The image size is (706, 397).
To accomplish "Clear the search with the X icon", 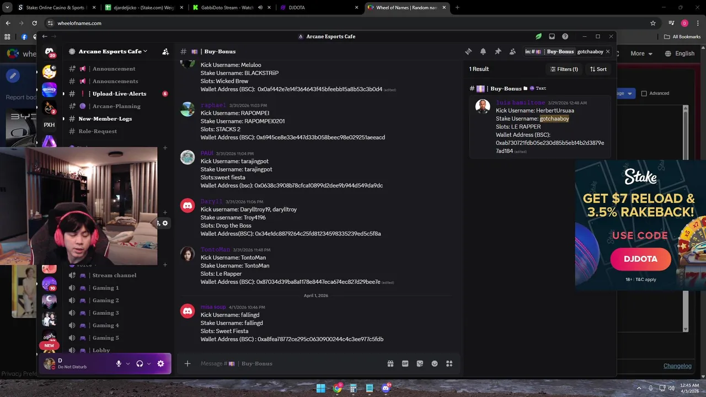I will click(x=608, y=51).
